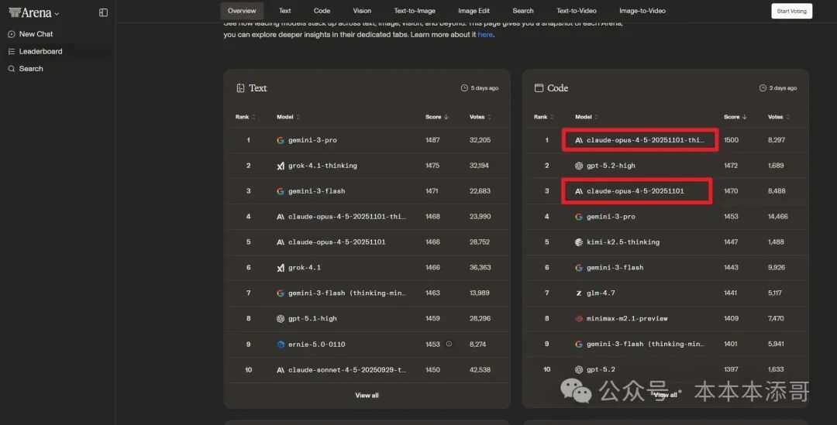Click xAI icon beside grok-4.1-thinking

tap(281, 166)
